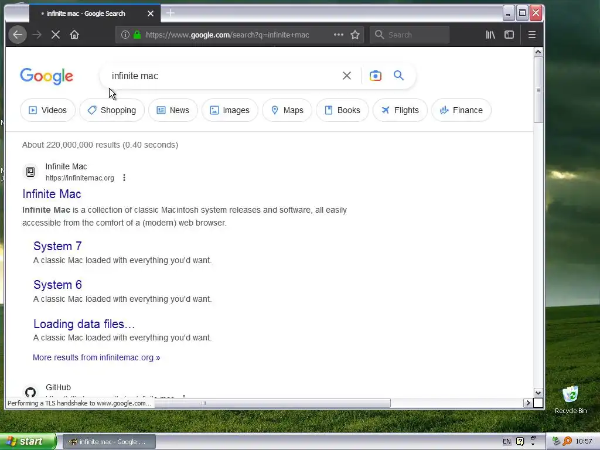Filter results by Videos
This screenshot has height=450, width=600.
coord(48,110)
